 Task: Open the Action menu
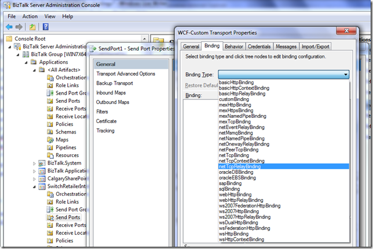click(30, 16)
